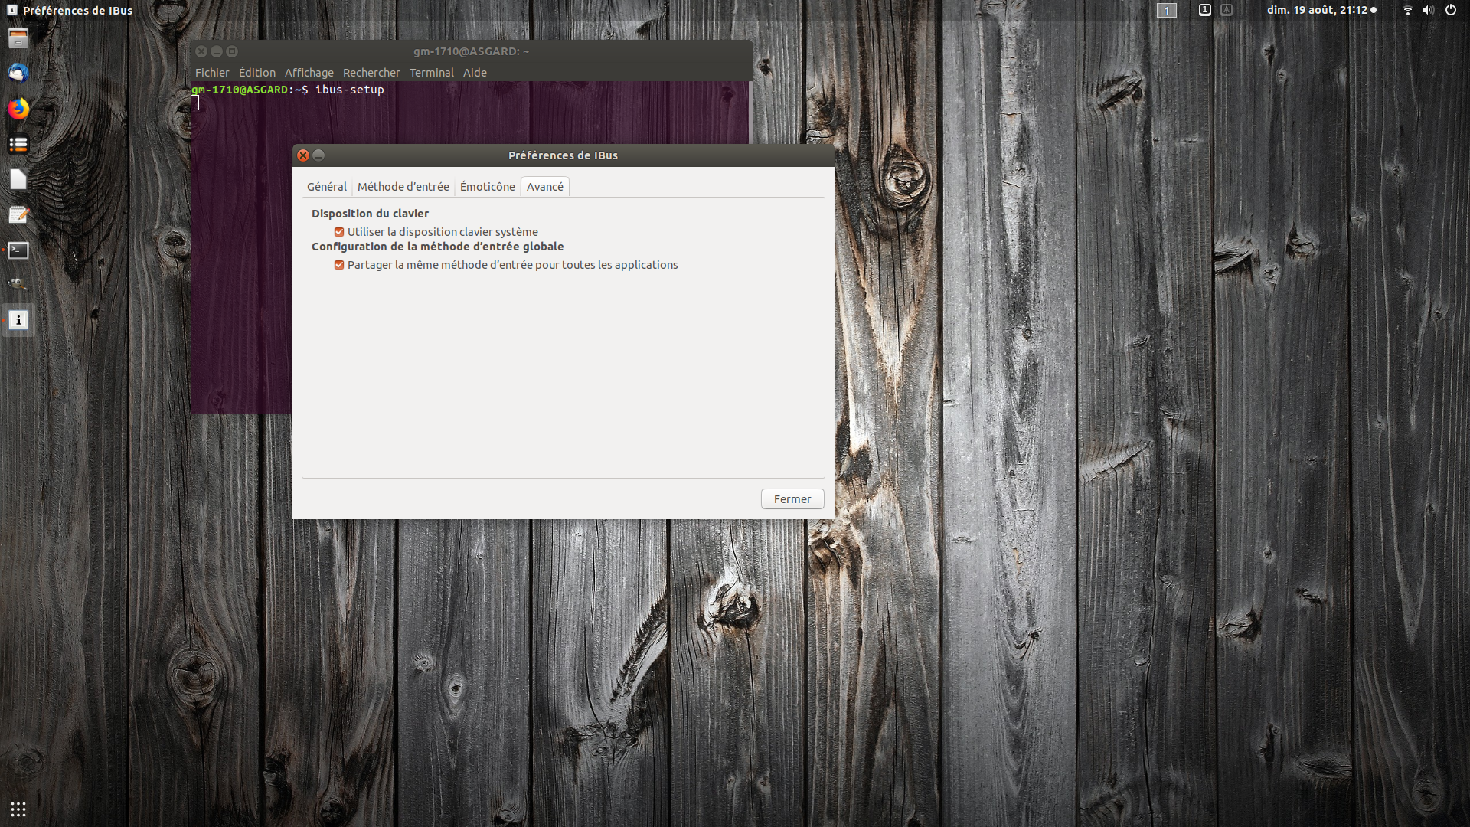Open the Files manager from the dock
The width and height of the screenshot is (1470, 827).
[18, 38]
